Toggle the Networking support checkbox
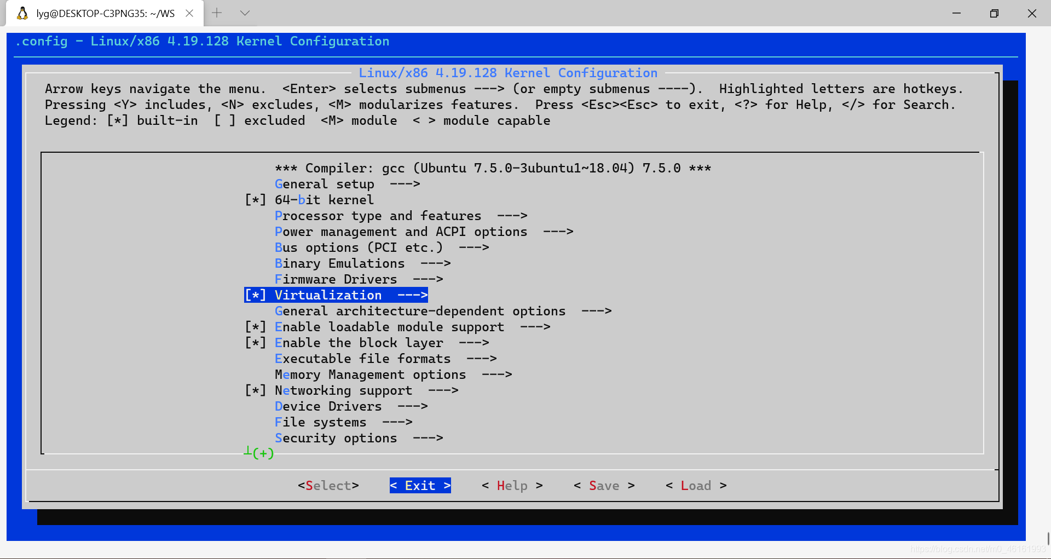This screenshot has height=559, width=1051. tap(255, 390)
